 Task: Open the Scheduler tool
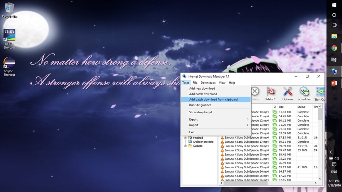304,93
